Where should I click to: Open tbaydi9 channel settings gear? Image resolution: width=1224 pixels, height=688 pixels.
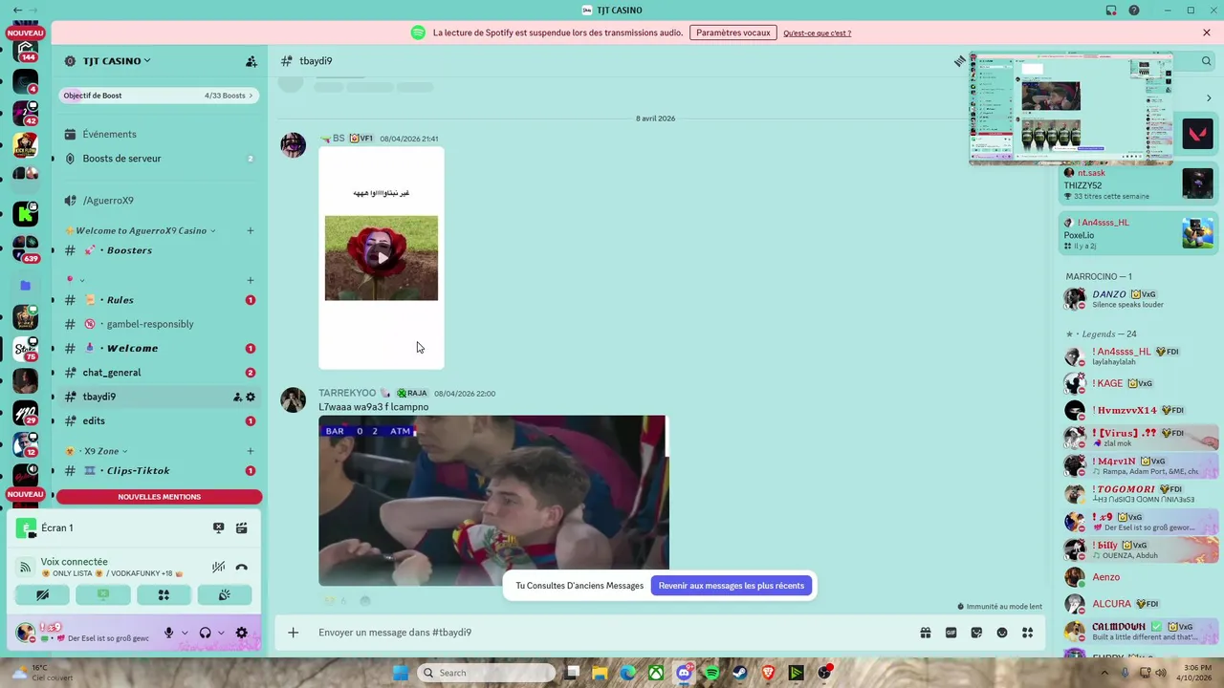point(251,397)
